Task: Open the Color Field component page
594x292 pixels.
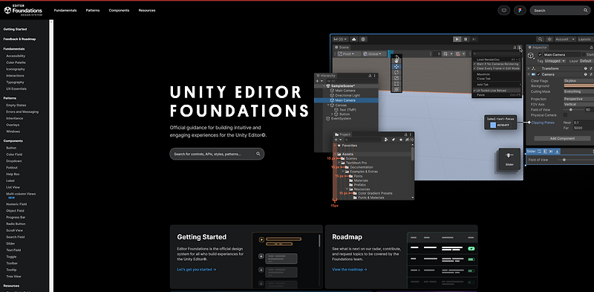Action: click(x=14, y=155)
